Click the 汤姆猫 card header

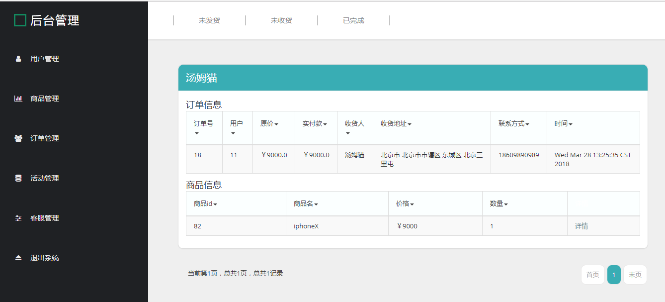(x=413, y=78)
